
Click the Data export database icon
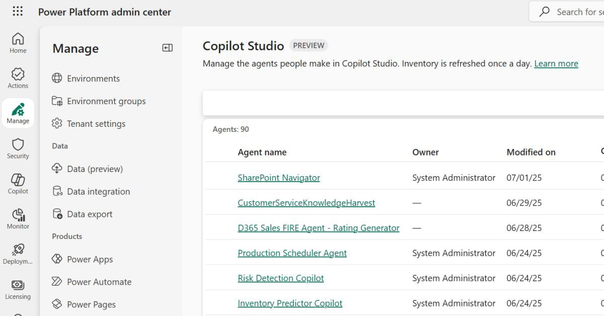pyautogui.click(x=57, y=214)
